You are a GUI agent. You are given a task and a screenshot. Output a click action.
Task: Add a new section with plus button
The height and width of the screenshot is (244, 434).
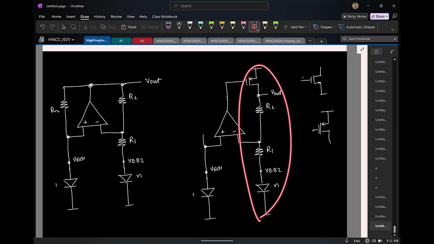click(x=321, y=41)
